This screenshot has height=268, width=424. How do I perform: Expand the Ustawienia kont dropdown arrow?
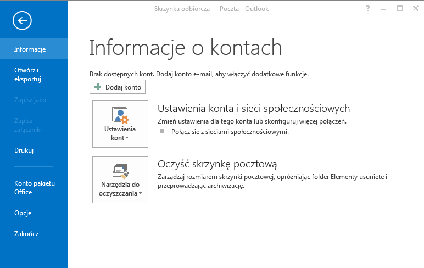127,138
